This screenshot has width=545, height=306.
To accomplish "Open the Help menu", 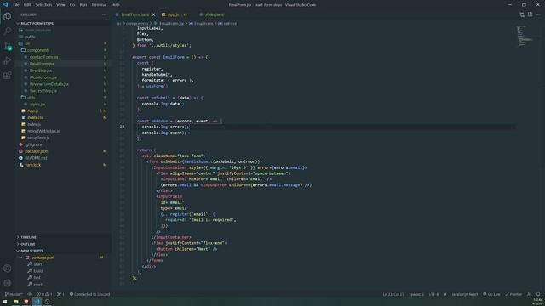I will click(x=116, y=5).
